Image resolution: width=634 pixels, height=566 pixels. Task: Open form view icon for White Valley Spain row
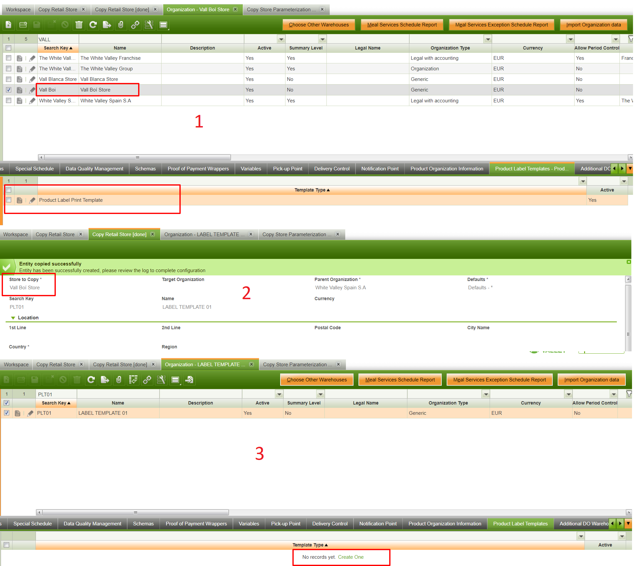19,101
